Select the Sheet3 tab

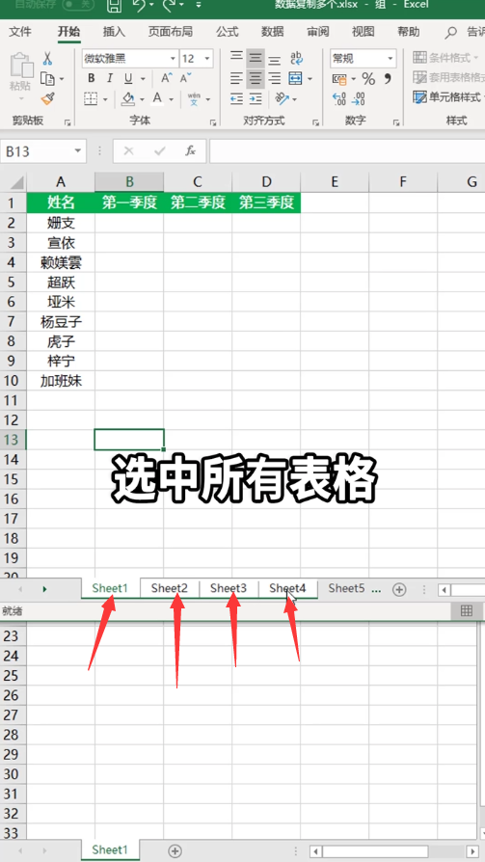click(229, 587)
